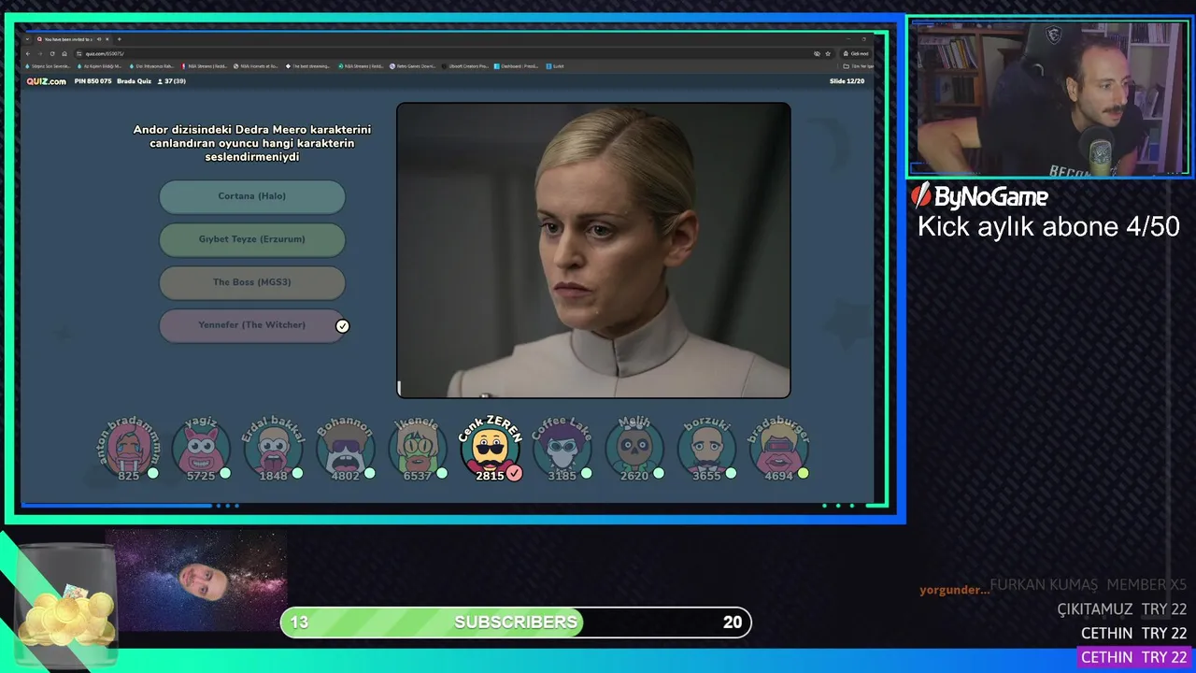
Task: Click ikencie player avatar with score 6537
Action: coord(418,449)
